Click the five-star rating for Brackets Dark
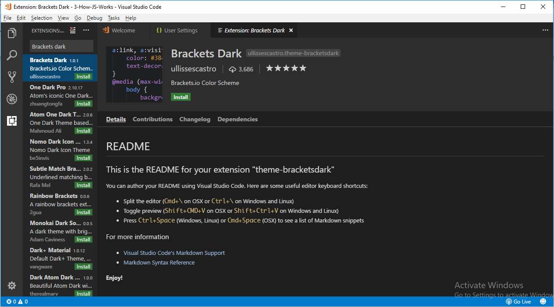The height and width of the screenshot is (307, 554). click(285, 68)
